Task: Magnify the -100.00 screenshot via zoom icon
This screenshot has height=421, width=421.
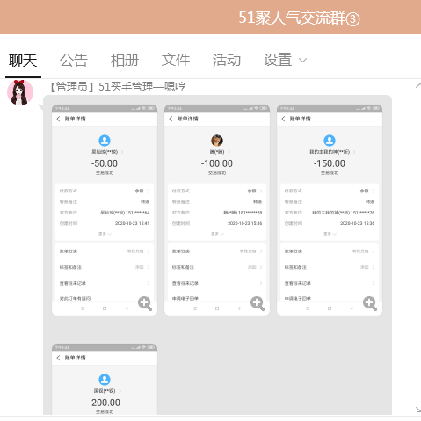Action: click(x=258, y=303)
